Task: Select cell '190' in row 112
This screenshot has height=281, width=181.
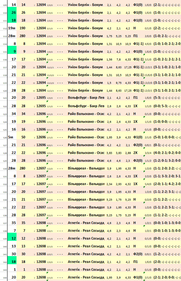Action: [x=22, y=28]
